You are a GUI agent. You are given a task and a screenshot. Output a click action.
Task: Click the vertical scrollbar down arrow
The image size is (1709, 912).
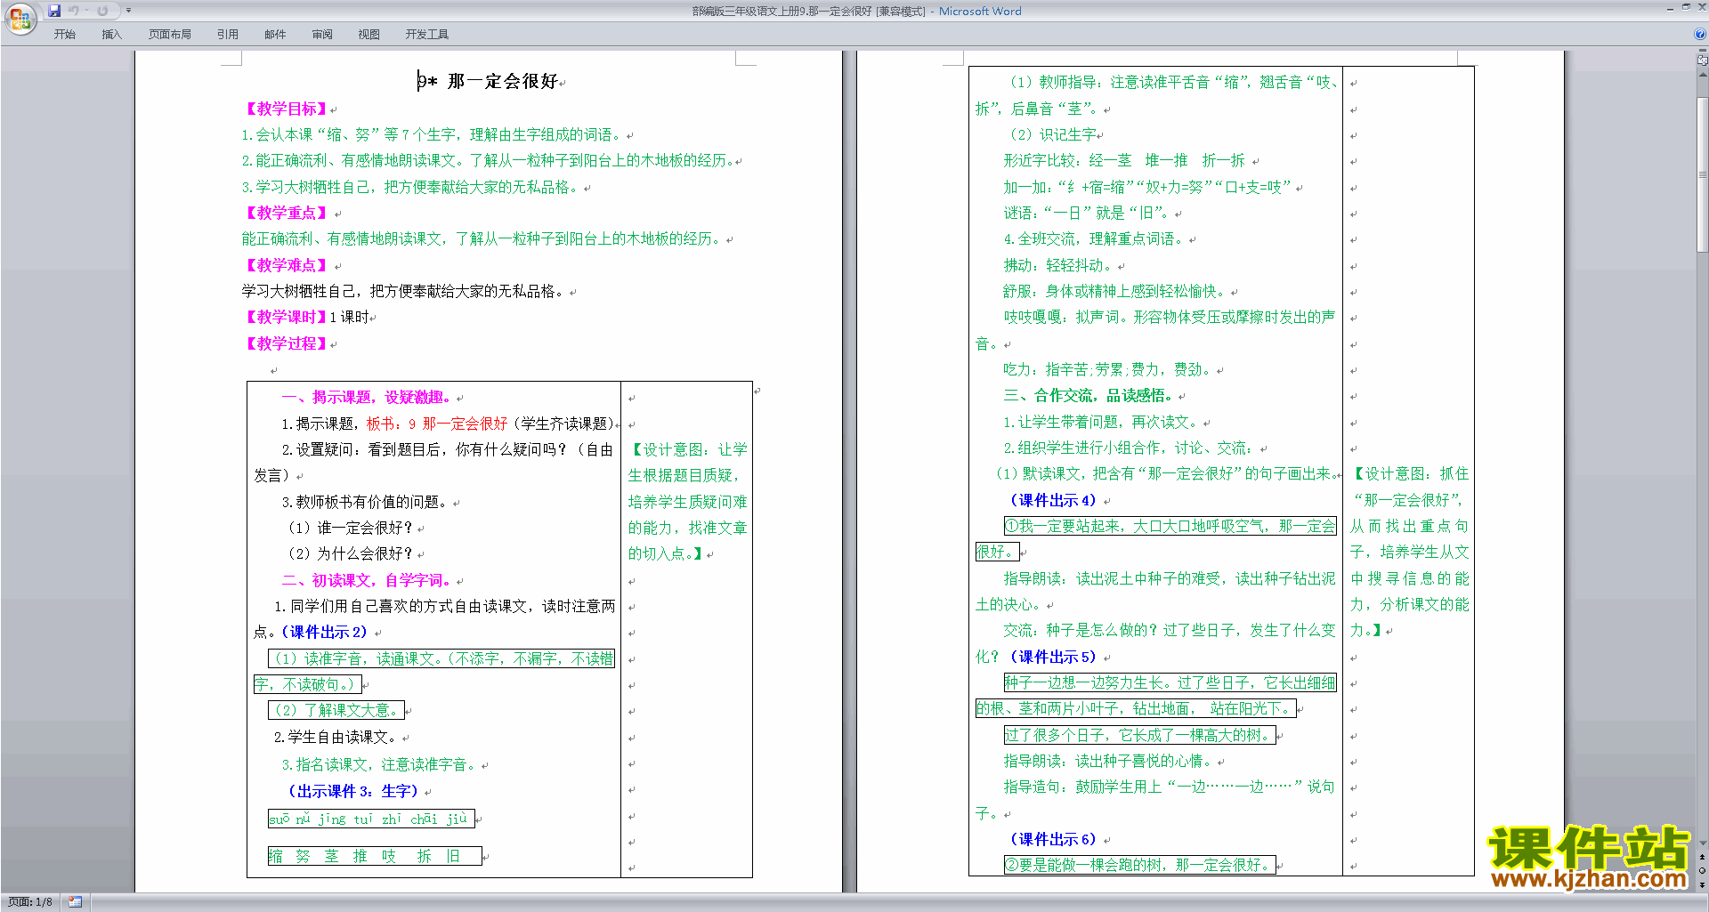1703,843
